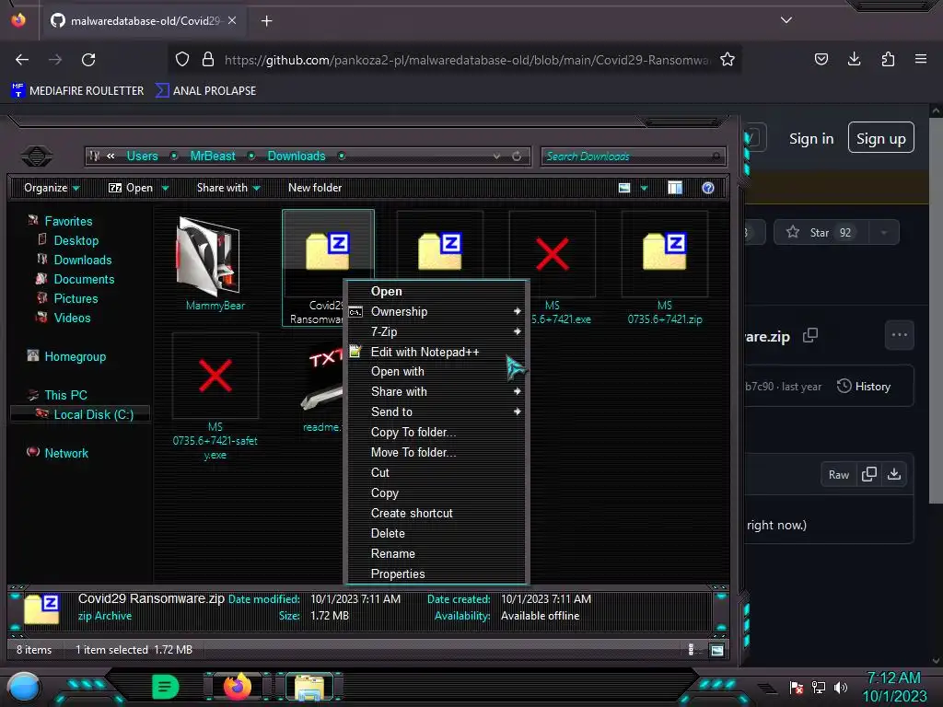Expand the Ownership submenu
The image size is (943, 707).
pyautogui.click(x=437, y=312)
